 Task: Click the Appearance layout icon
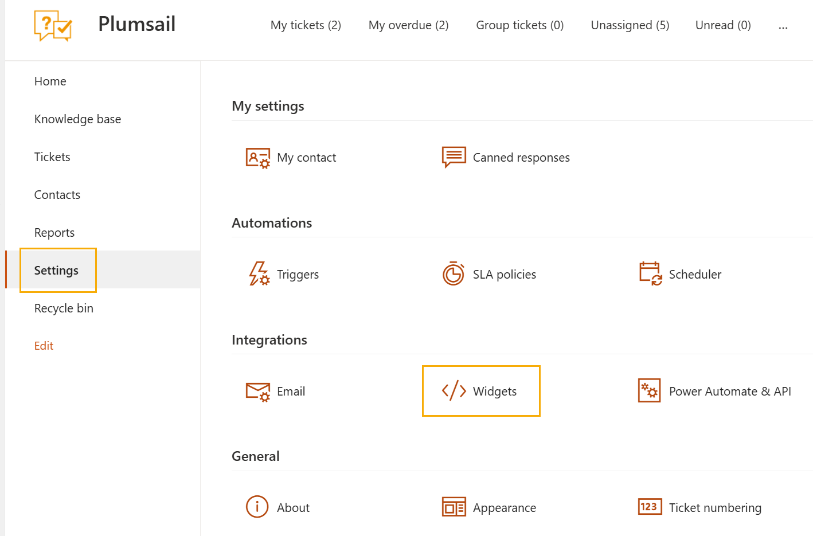point(454,507)
